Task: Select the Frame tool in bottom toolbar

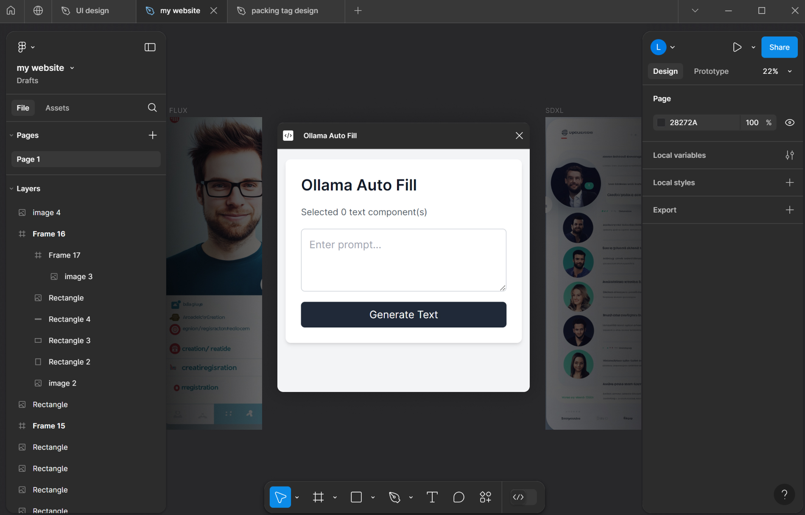Action: [x=318, y=497]
